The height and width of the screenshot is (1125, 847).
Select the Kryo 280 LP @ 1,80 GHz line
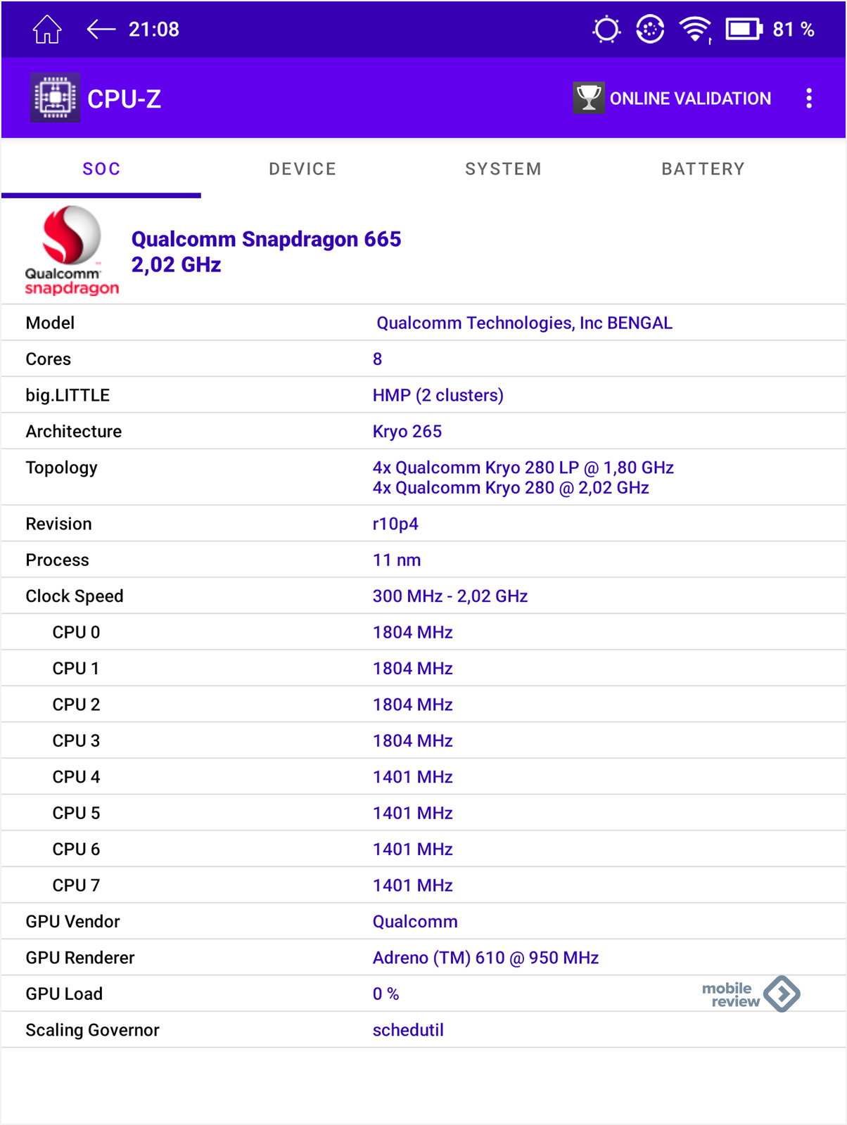coord(523,468)
